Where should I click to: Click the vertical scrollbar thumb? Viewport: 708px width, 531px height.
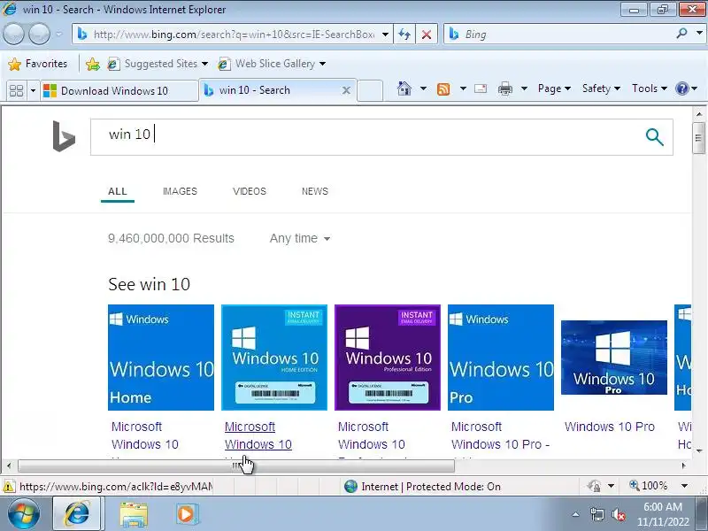(x=698, y=138)
